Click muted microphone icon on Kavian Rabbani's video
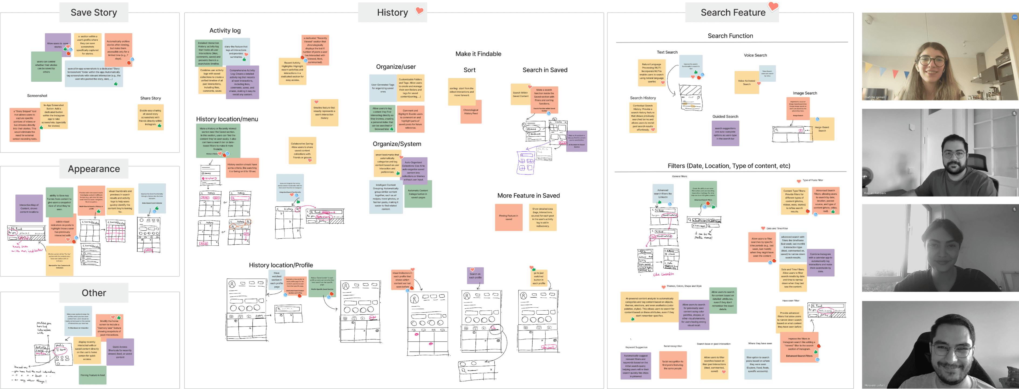 1014,113
